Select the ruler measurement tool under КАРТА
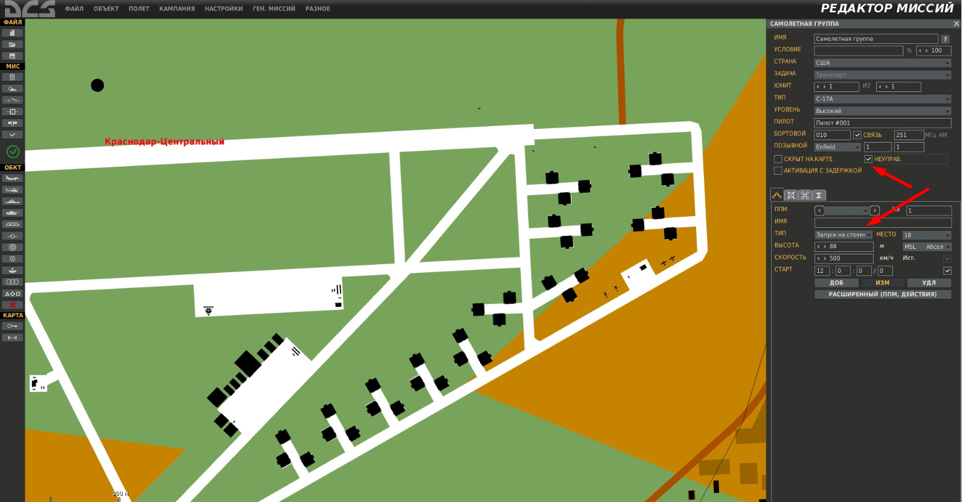The height and width of the screenshot is (502, 962). pyautogui.click(x=12, y=338)
